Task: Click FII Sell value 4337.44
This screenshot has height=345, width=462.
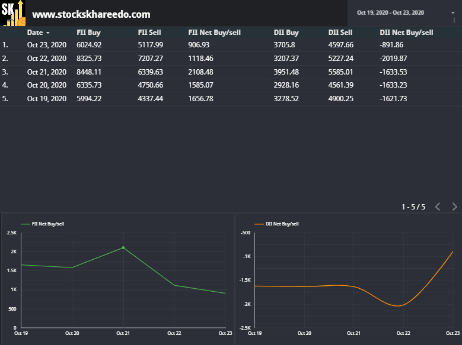Action: [150, 99]
